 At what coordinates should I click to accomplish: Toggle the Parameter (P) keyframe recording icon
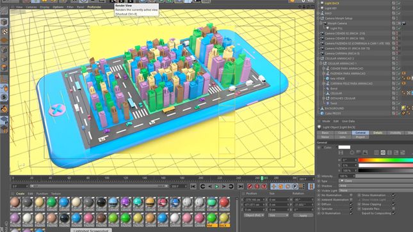pos(295,187)
